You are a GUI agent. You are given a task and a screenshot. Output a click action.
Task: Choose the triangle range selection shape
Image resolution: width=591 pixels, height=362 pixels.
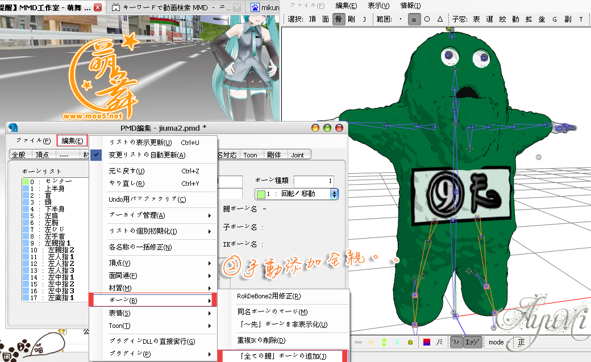[440, 19]
